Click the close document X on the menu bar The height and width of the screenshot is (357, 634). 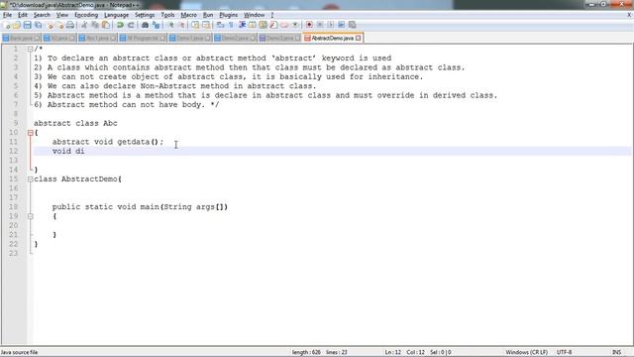(629, 15)
